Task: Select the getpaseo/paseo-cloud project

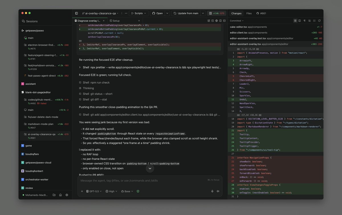Action: 45,163
